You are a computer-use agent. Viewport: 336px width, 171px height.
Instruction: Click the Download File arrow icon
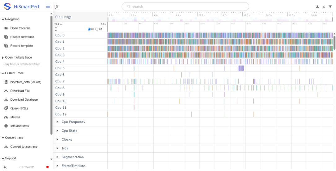pyautogui.click(x=6, y=91)
